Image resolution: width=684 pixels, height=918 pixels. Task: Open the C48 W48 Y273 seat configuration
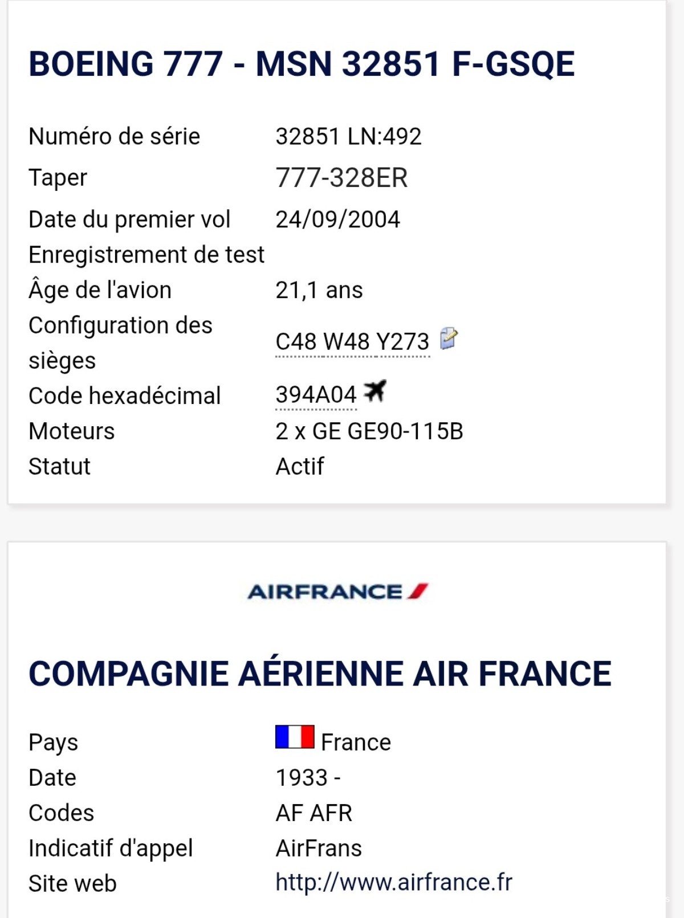click(352, 342)
